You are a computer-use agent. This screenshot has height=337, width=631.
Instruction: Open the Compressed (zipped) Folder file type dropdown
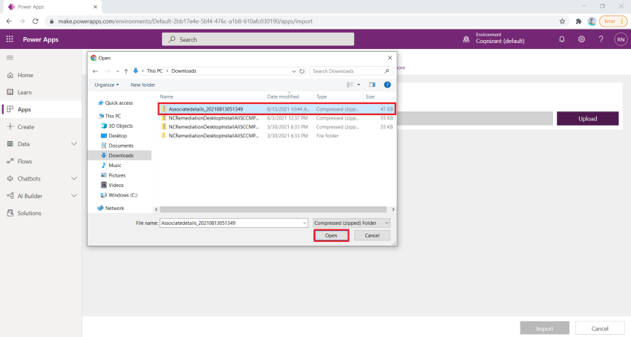(352, 223)
